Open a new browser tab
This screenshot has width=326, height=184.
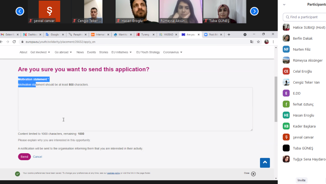[x=229, y=35]
